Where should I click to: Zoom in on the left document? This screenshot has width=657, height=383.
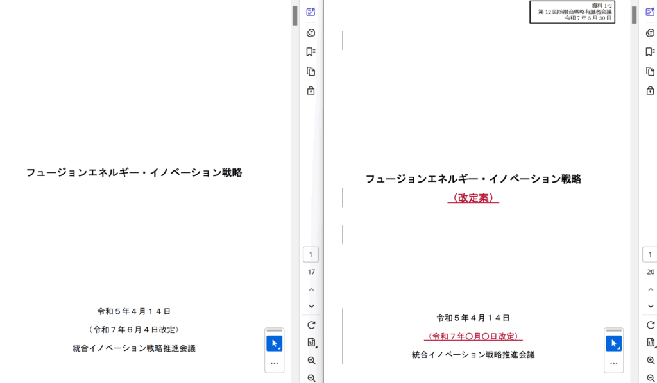[x=311, y=361]
